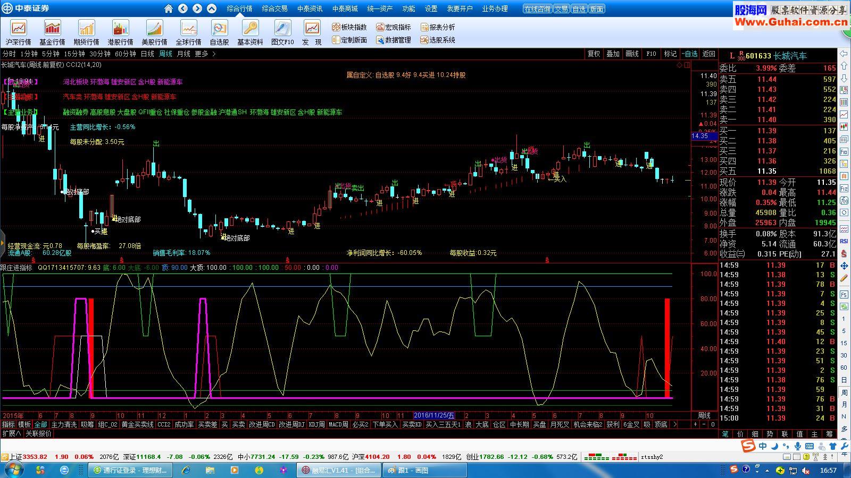Expand 更多 periods dropdown
This screenshot has height=478, width=851.
(205, 54)
